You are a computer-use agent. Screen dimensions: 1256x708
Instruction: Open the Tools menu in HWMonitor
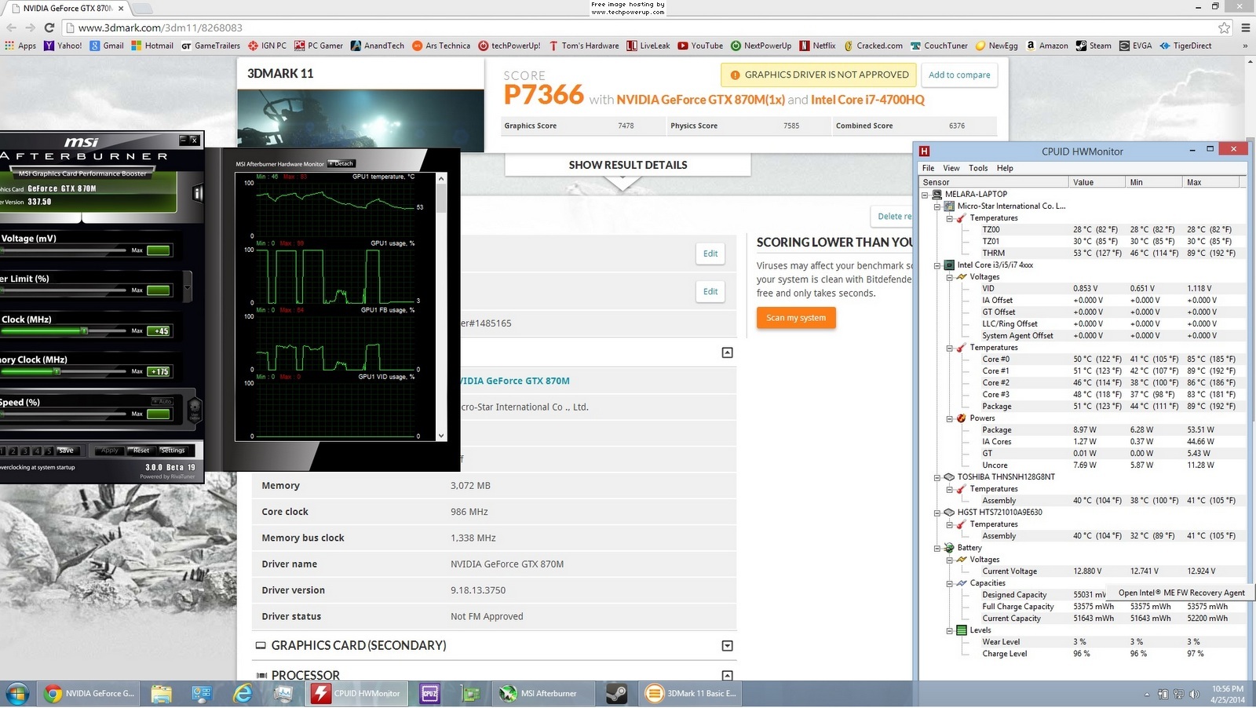(x=978, y=168)
